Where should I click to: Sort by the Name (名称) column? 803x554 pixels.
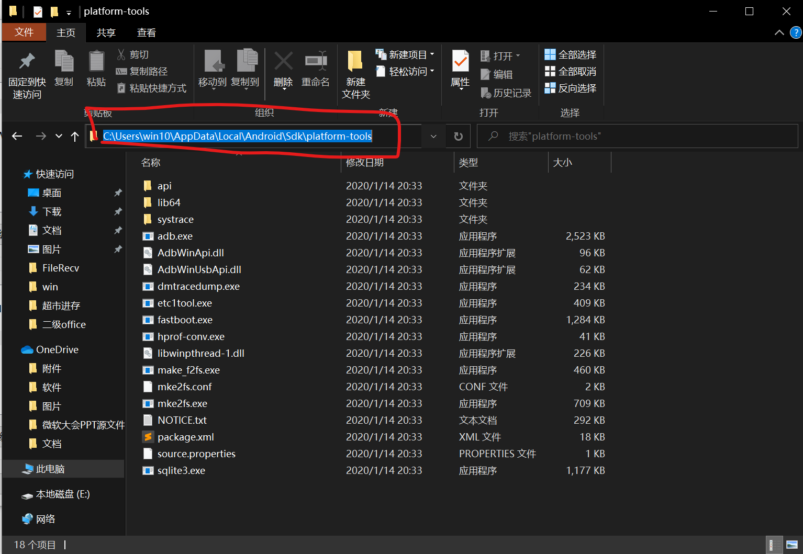pos(151,163)
